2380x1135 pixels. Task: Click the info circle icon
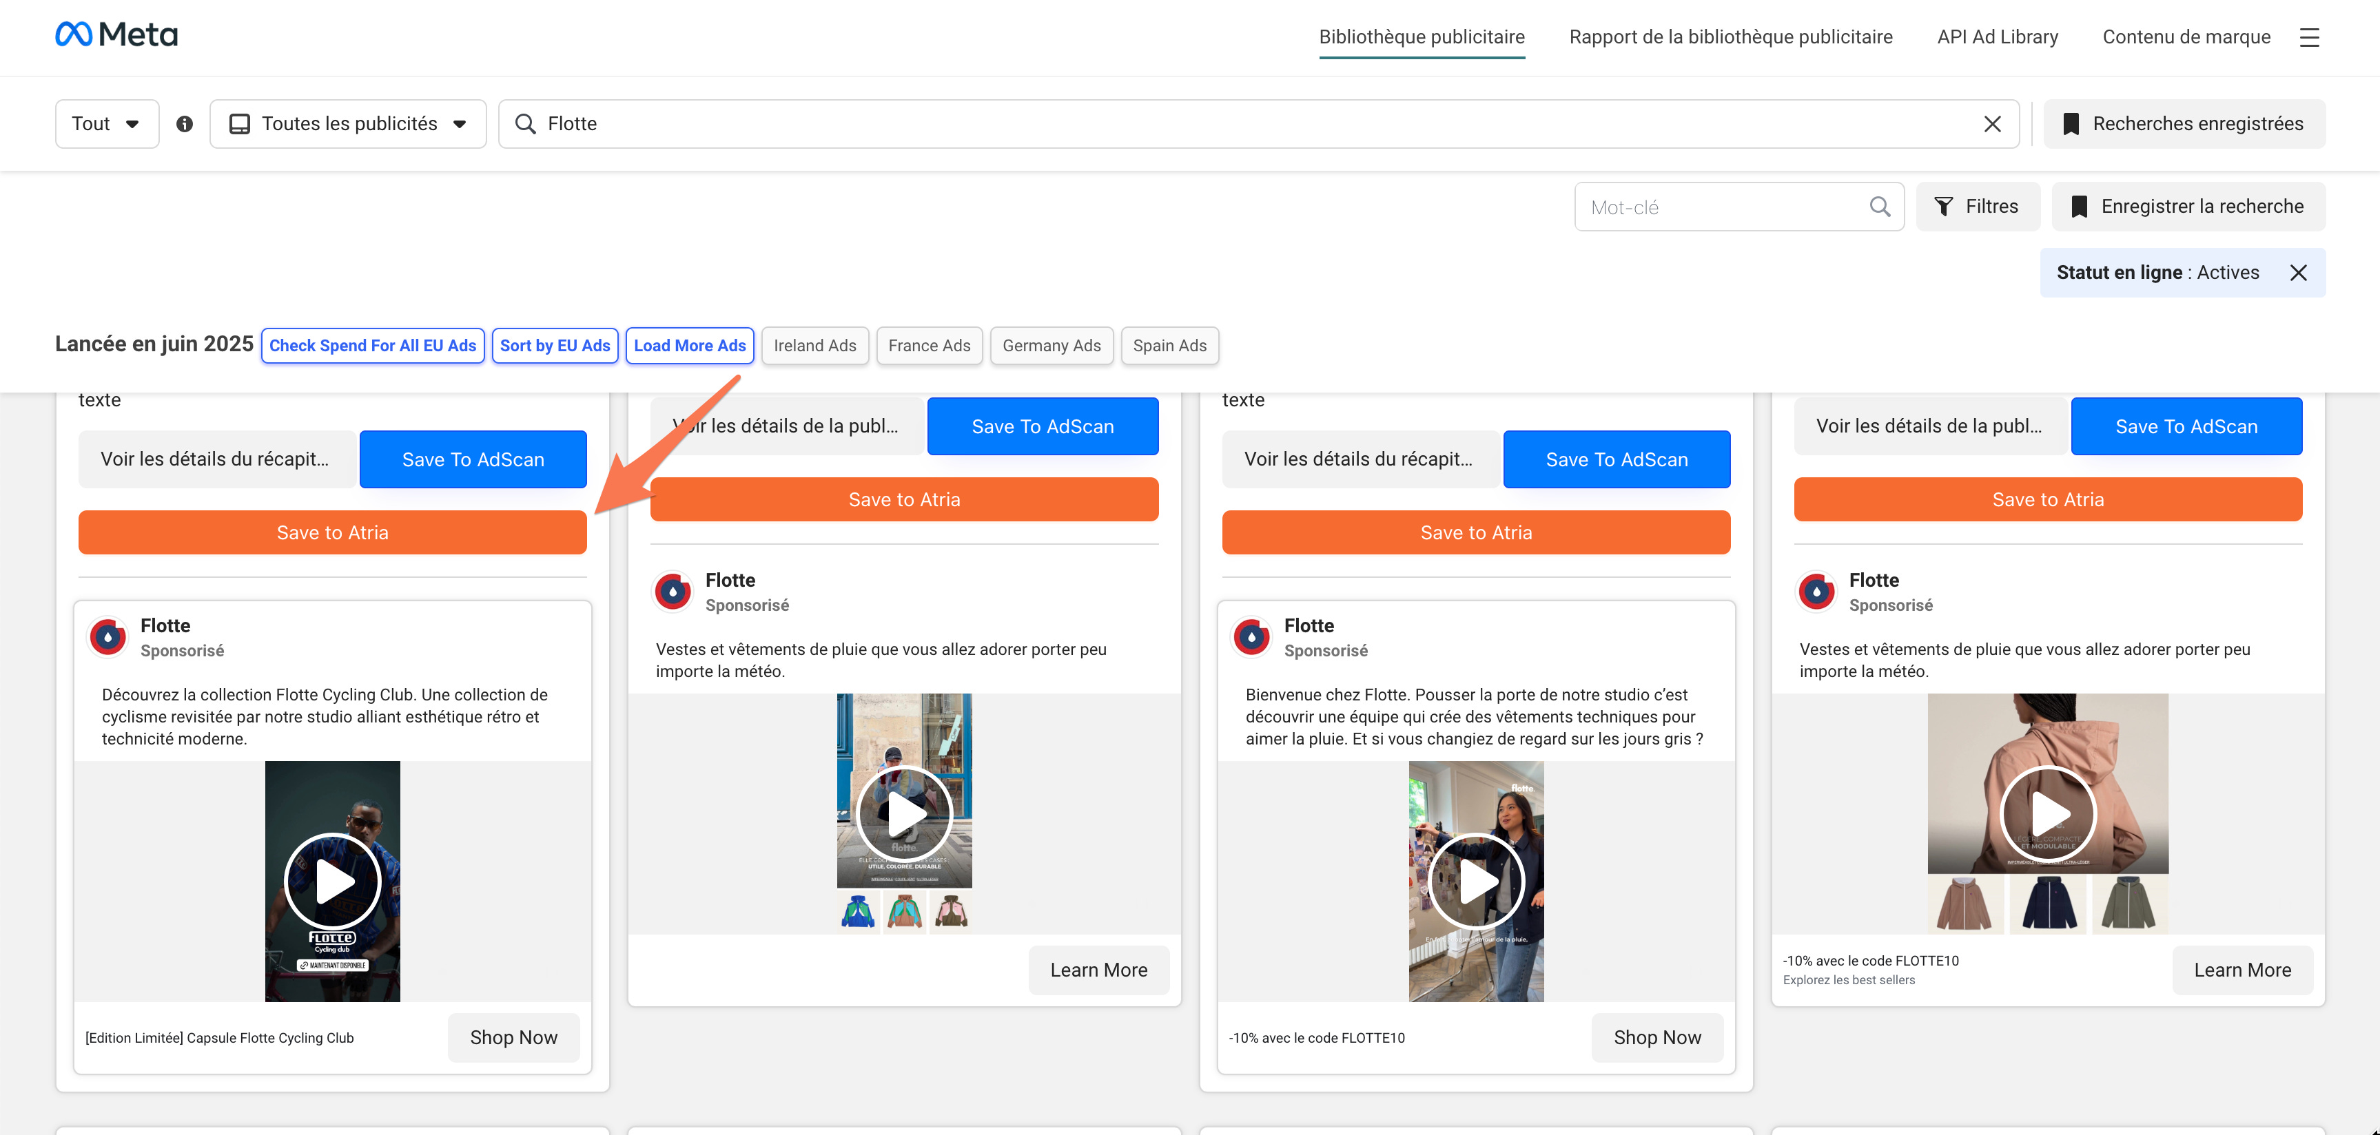pyautogui.click(x=185, y=124)
